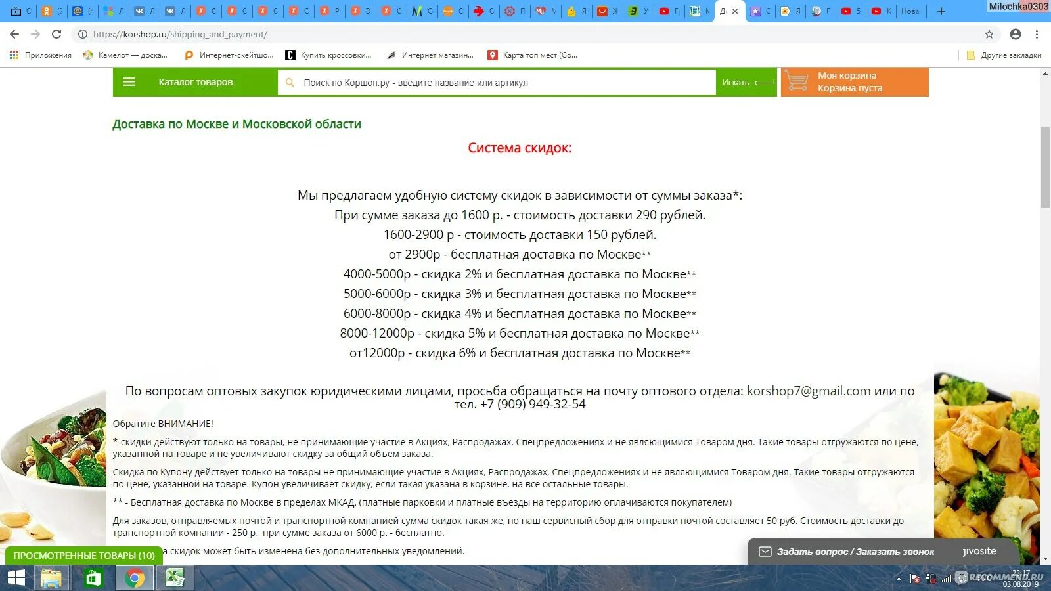Click the Доставка по Москве и Московской области heading

(236, 124)
